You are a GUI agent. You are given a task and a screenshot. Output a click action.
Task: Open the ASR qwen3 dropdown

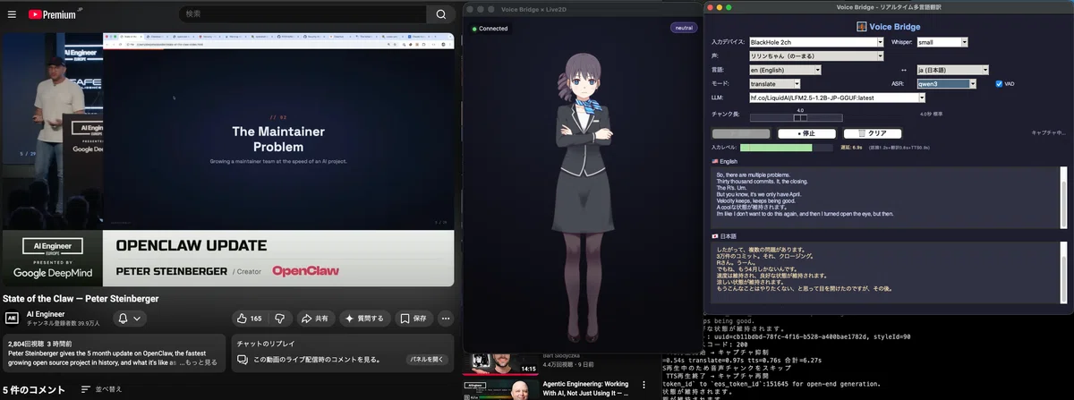(949, 83)
